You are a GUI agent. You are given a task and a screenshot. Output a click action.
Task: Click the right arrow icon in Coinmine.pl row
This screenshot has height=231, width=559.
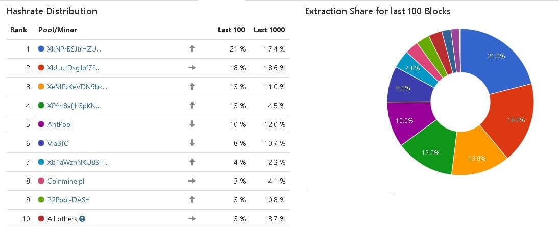tap(192, 181)
